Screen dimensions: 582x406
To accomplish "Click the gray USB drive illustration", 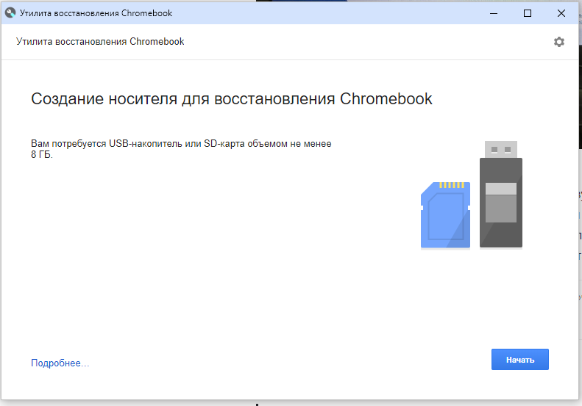I will pyautogui.click(x=501, y=194).
